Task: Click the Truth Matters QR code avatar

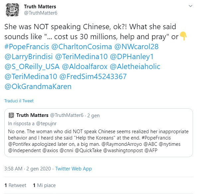Action: pos(12,10)
